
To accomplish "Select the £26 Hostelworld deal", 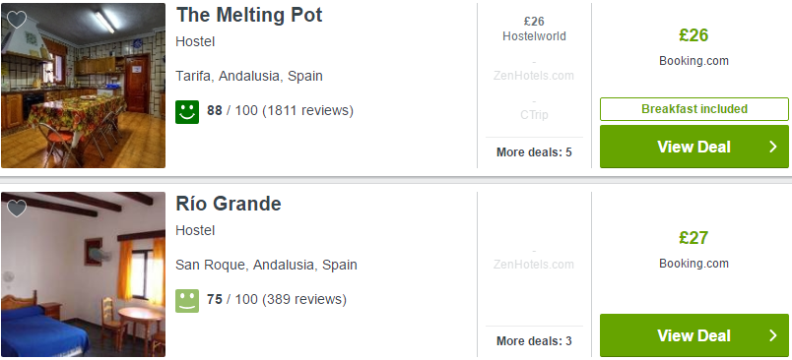I will pos(534,29).
